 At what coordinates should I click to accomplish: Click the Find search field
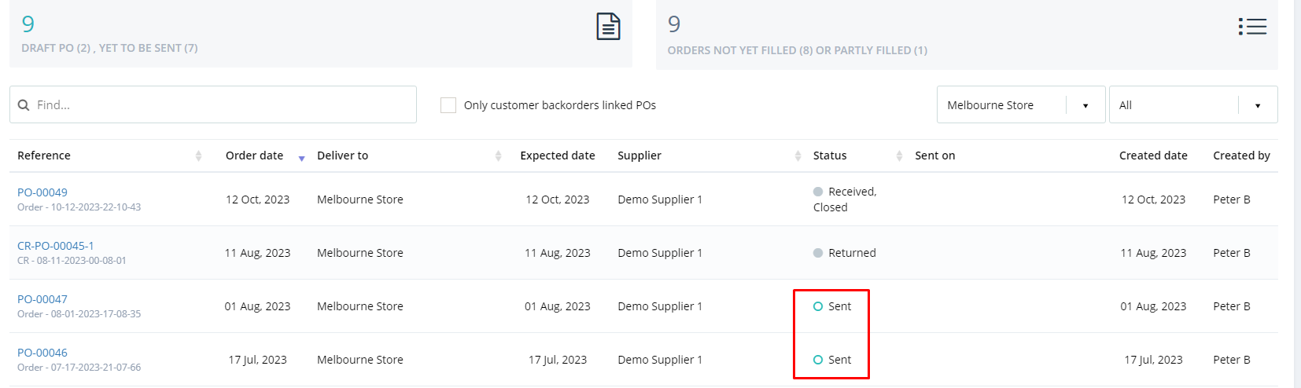213,104
